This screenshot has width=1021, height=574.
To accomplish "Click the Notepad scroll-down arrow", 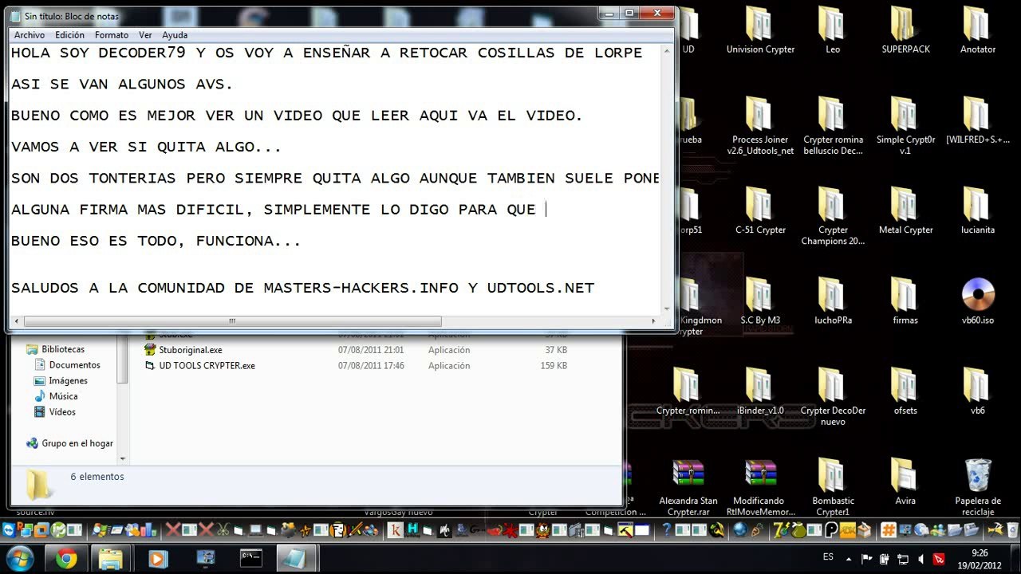I will coord(667,309).
